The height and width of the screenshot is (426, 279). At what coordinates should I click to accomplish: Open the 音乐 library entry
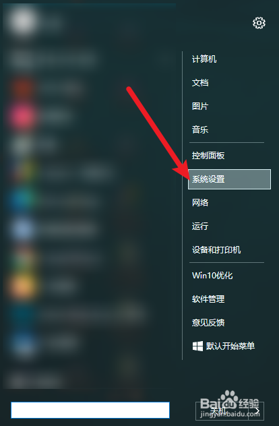(200, 129)
